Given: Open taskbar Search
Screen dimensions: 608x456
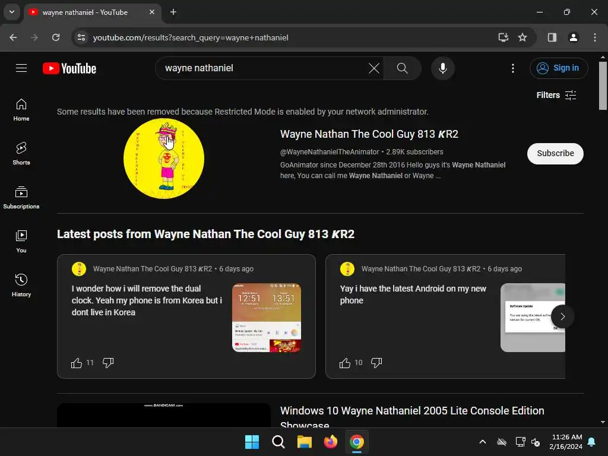Looking at the screenshot, I should [278, 442].
